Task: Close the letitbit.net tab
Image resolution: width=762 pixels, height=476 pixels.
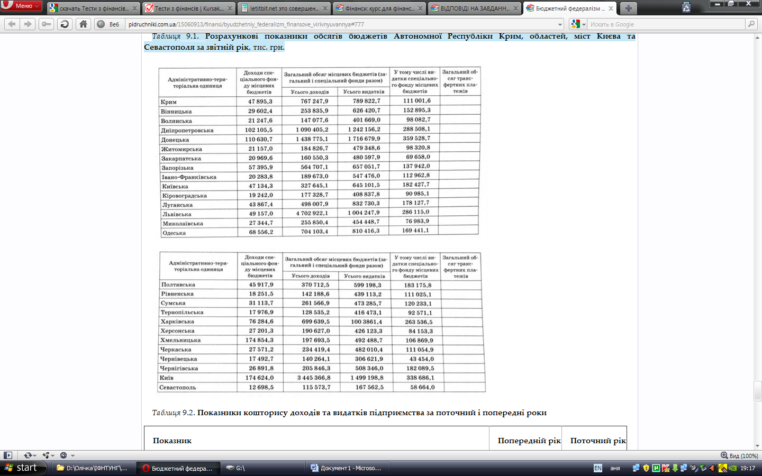Action: click(325, 8)
